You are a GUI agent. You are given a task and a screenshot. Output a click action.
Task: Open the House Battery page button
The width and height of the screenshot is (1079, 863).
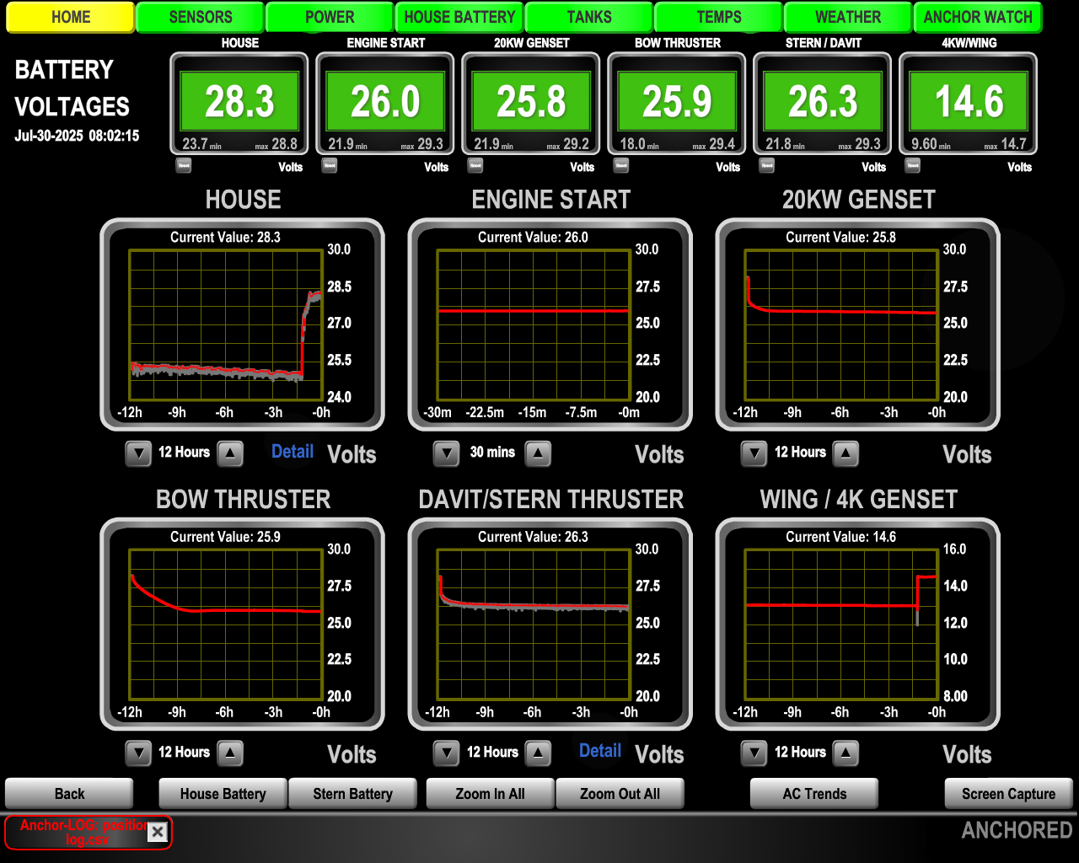[x=223, y=794]
